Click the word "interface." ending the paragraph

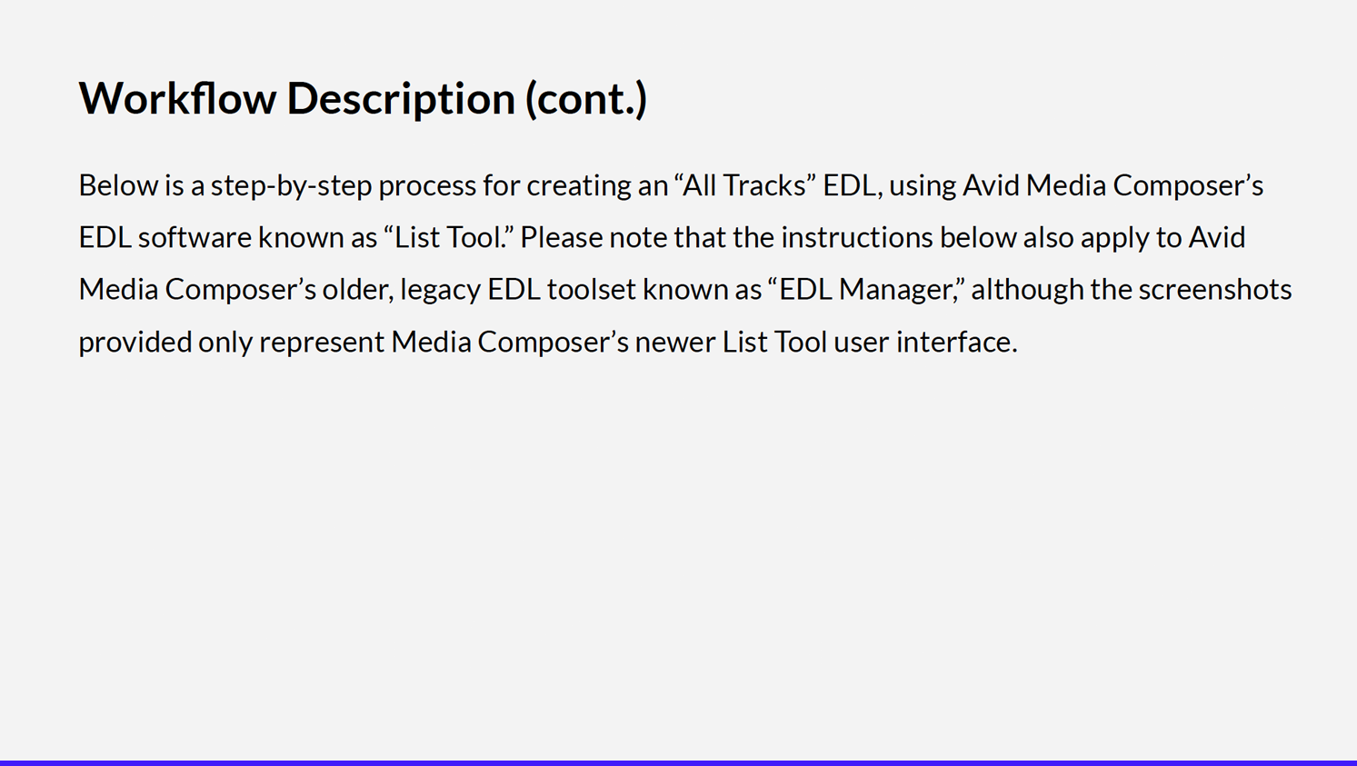[957, 342]
